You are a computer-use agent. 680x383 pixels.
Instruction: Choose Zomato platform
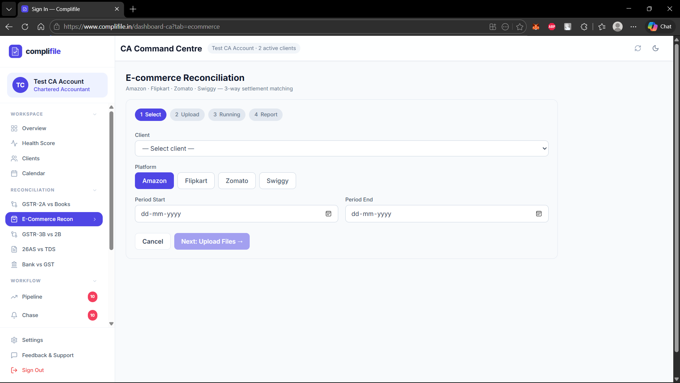(237, 181)
